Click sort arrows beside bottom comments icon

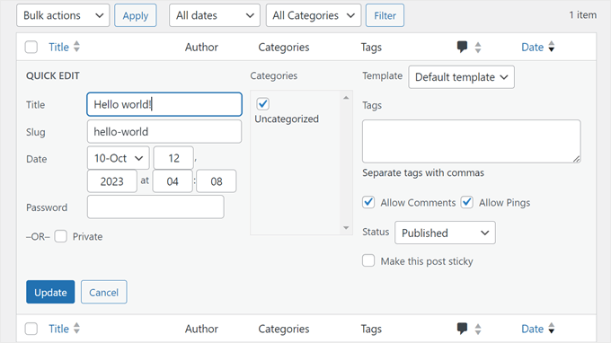(478, 329)
